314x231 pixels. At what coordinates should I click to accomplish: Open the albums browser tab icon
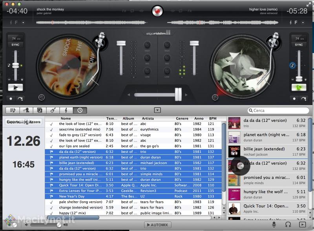pyautogui.click(x=40, y=110)
